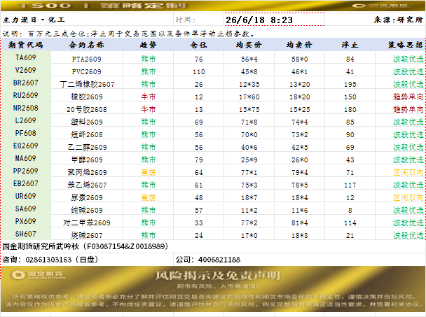Select the 均卖价 column header
Viewport: 426px width, 317px height.
[299, 45]
